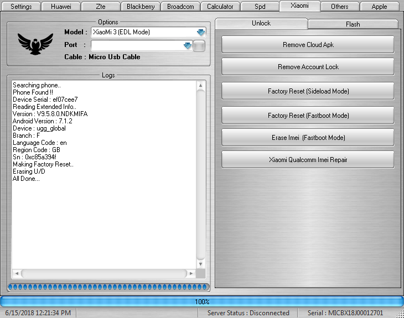404x318 pixels.
Task: Open the Others tab
Action: 340,7
